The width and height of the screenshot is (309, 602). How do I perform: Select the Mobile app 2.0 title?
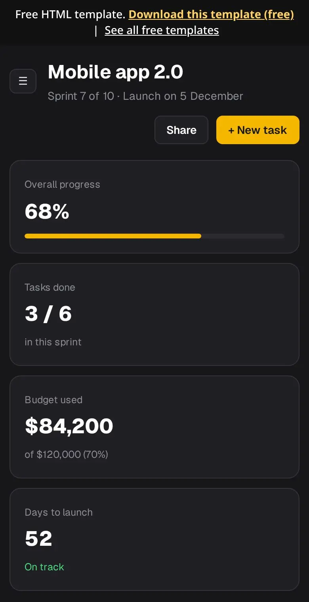115,72
